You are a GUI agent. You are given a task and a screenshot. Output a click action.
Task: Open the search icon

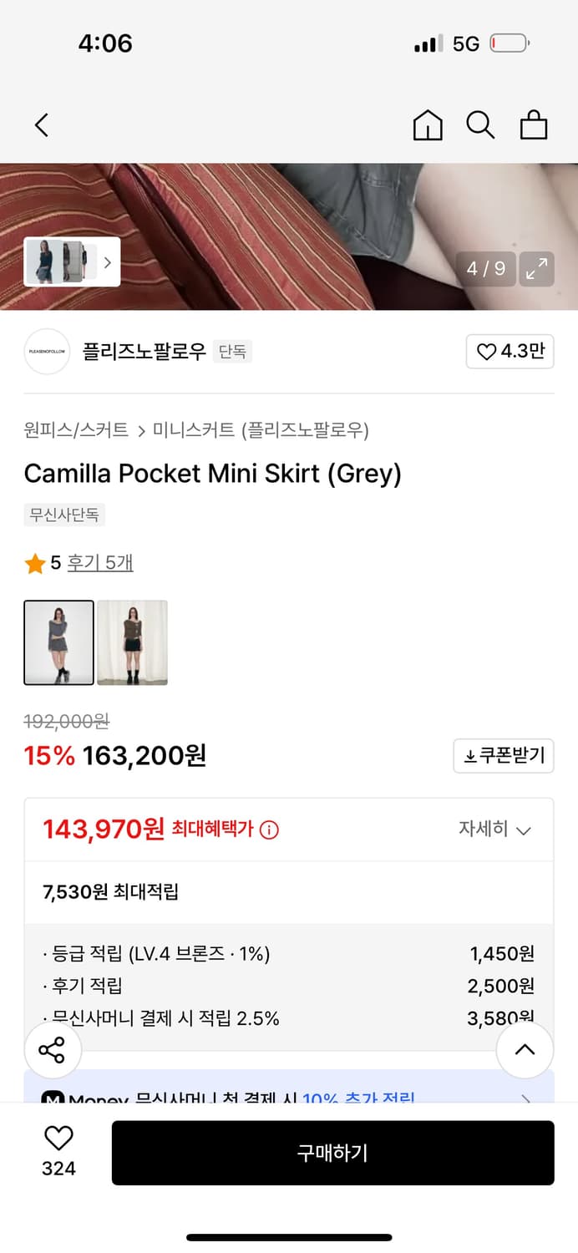480,124
